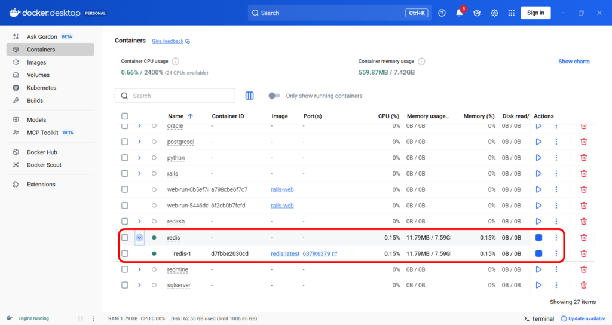Open settings gear in header
This screenshot has height=325, width=612.
pyautogui.click(x=494, y=13)
